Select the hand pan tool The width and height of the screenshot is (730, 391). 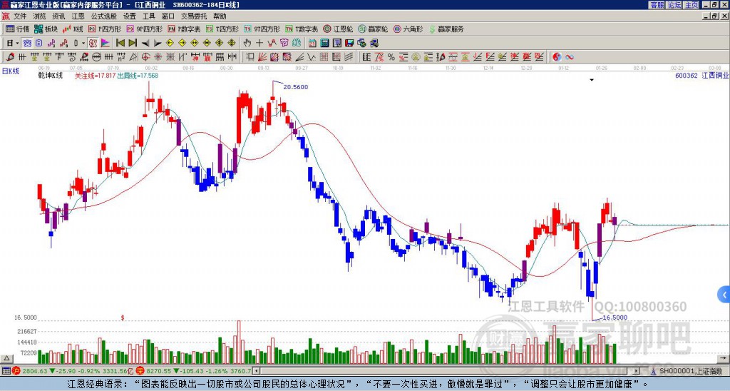click(x=247, y=44)
